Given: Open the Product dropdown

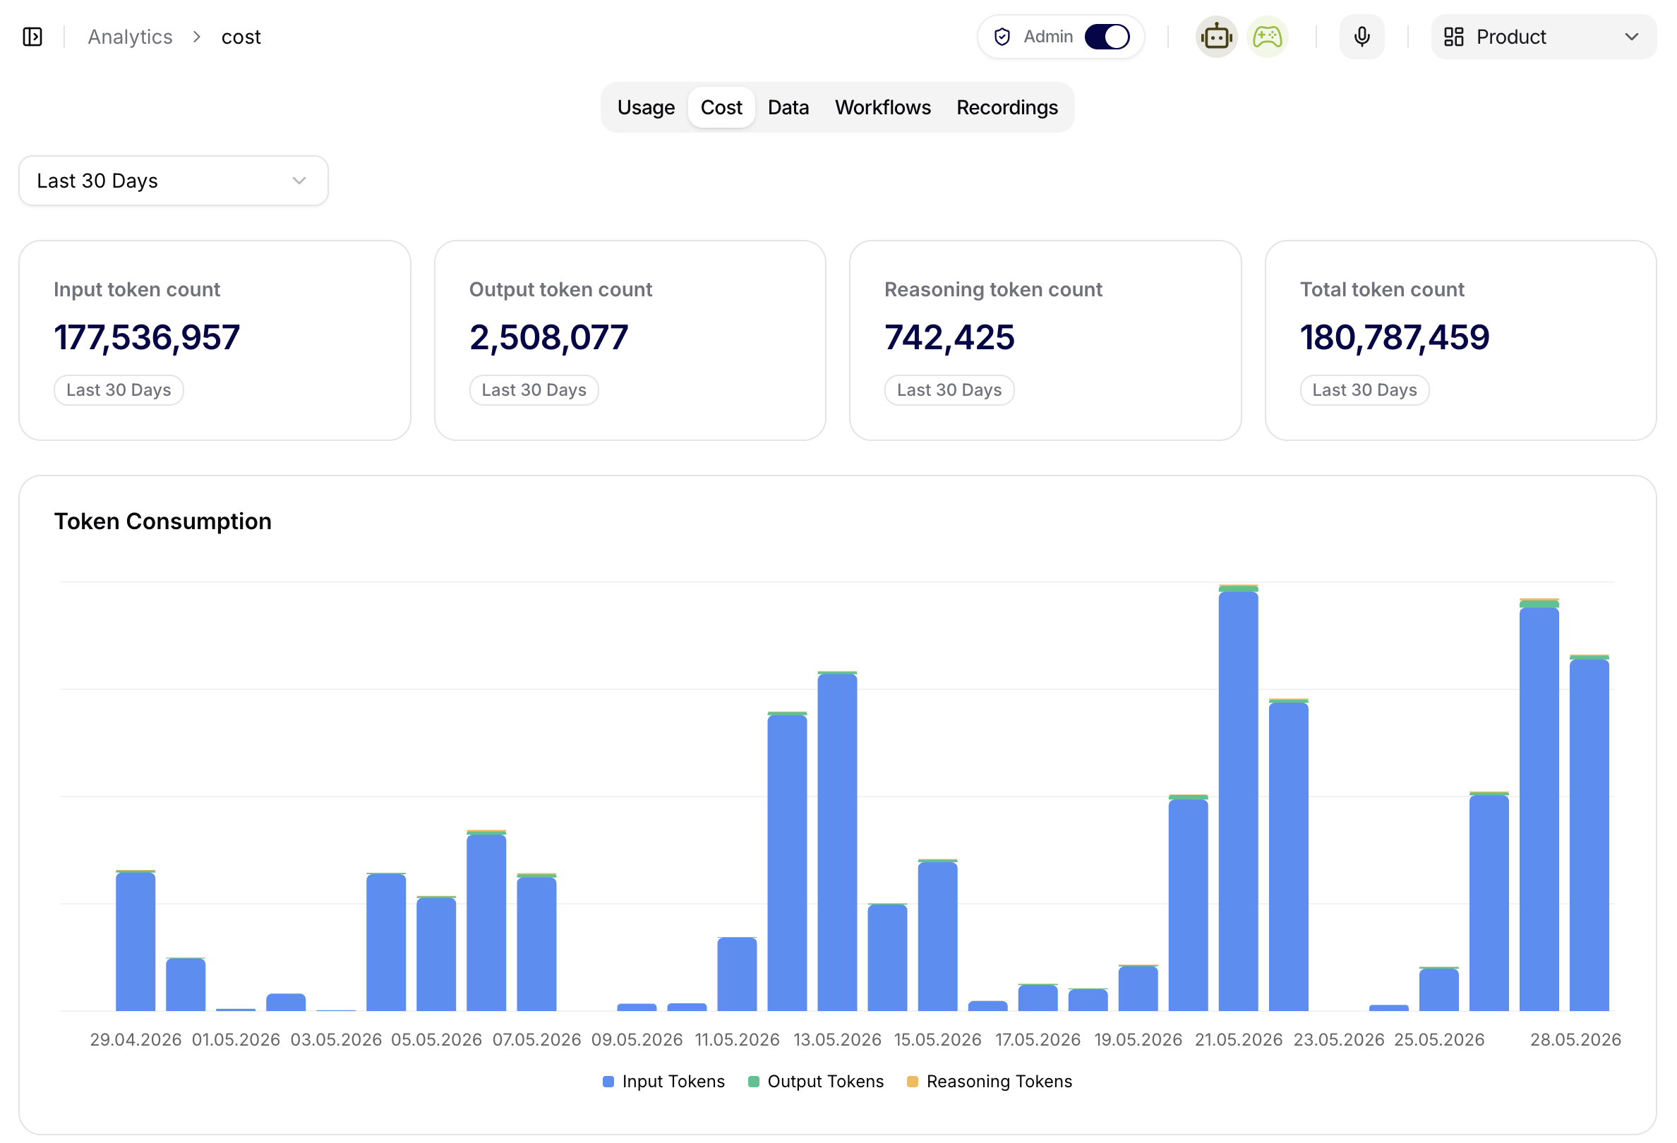Looking at the screenshot, I should (1544, 37).
